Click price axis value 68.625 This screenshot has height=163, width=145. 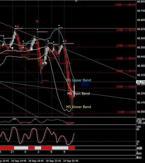tap(141, 29)
